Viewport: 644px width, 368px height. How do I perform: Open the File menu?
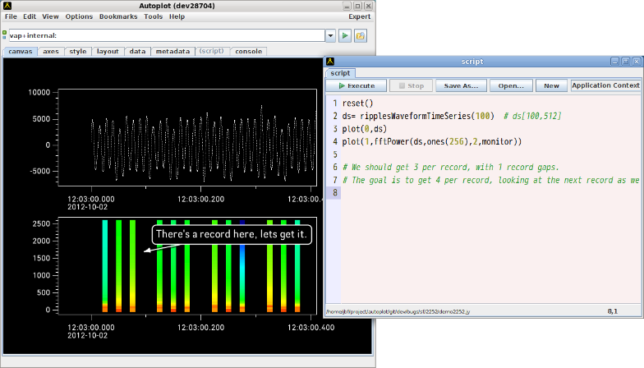click(11, 16)
